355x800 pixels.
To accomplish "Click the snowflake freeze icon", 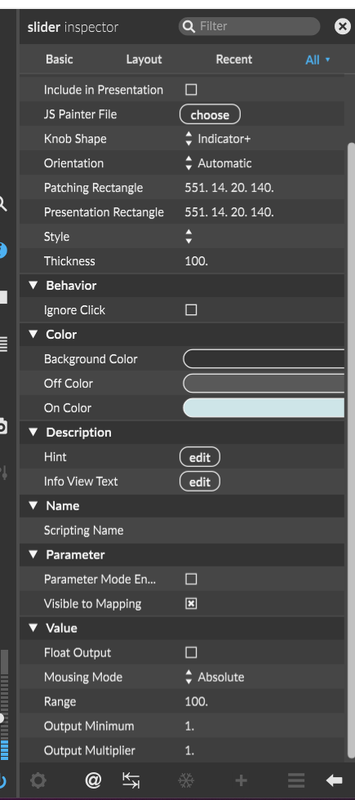I will [186, 780].
